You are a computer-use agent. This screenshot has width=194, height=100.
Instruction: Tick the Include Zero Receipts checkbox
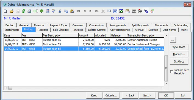(171, 72)
